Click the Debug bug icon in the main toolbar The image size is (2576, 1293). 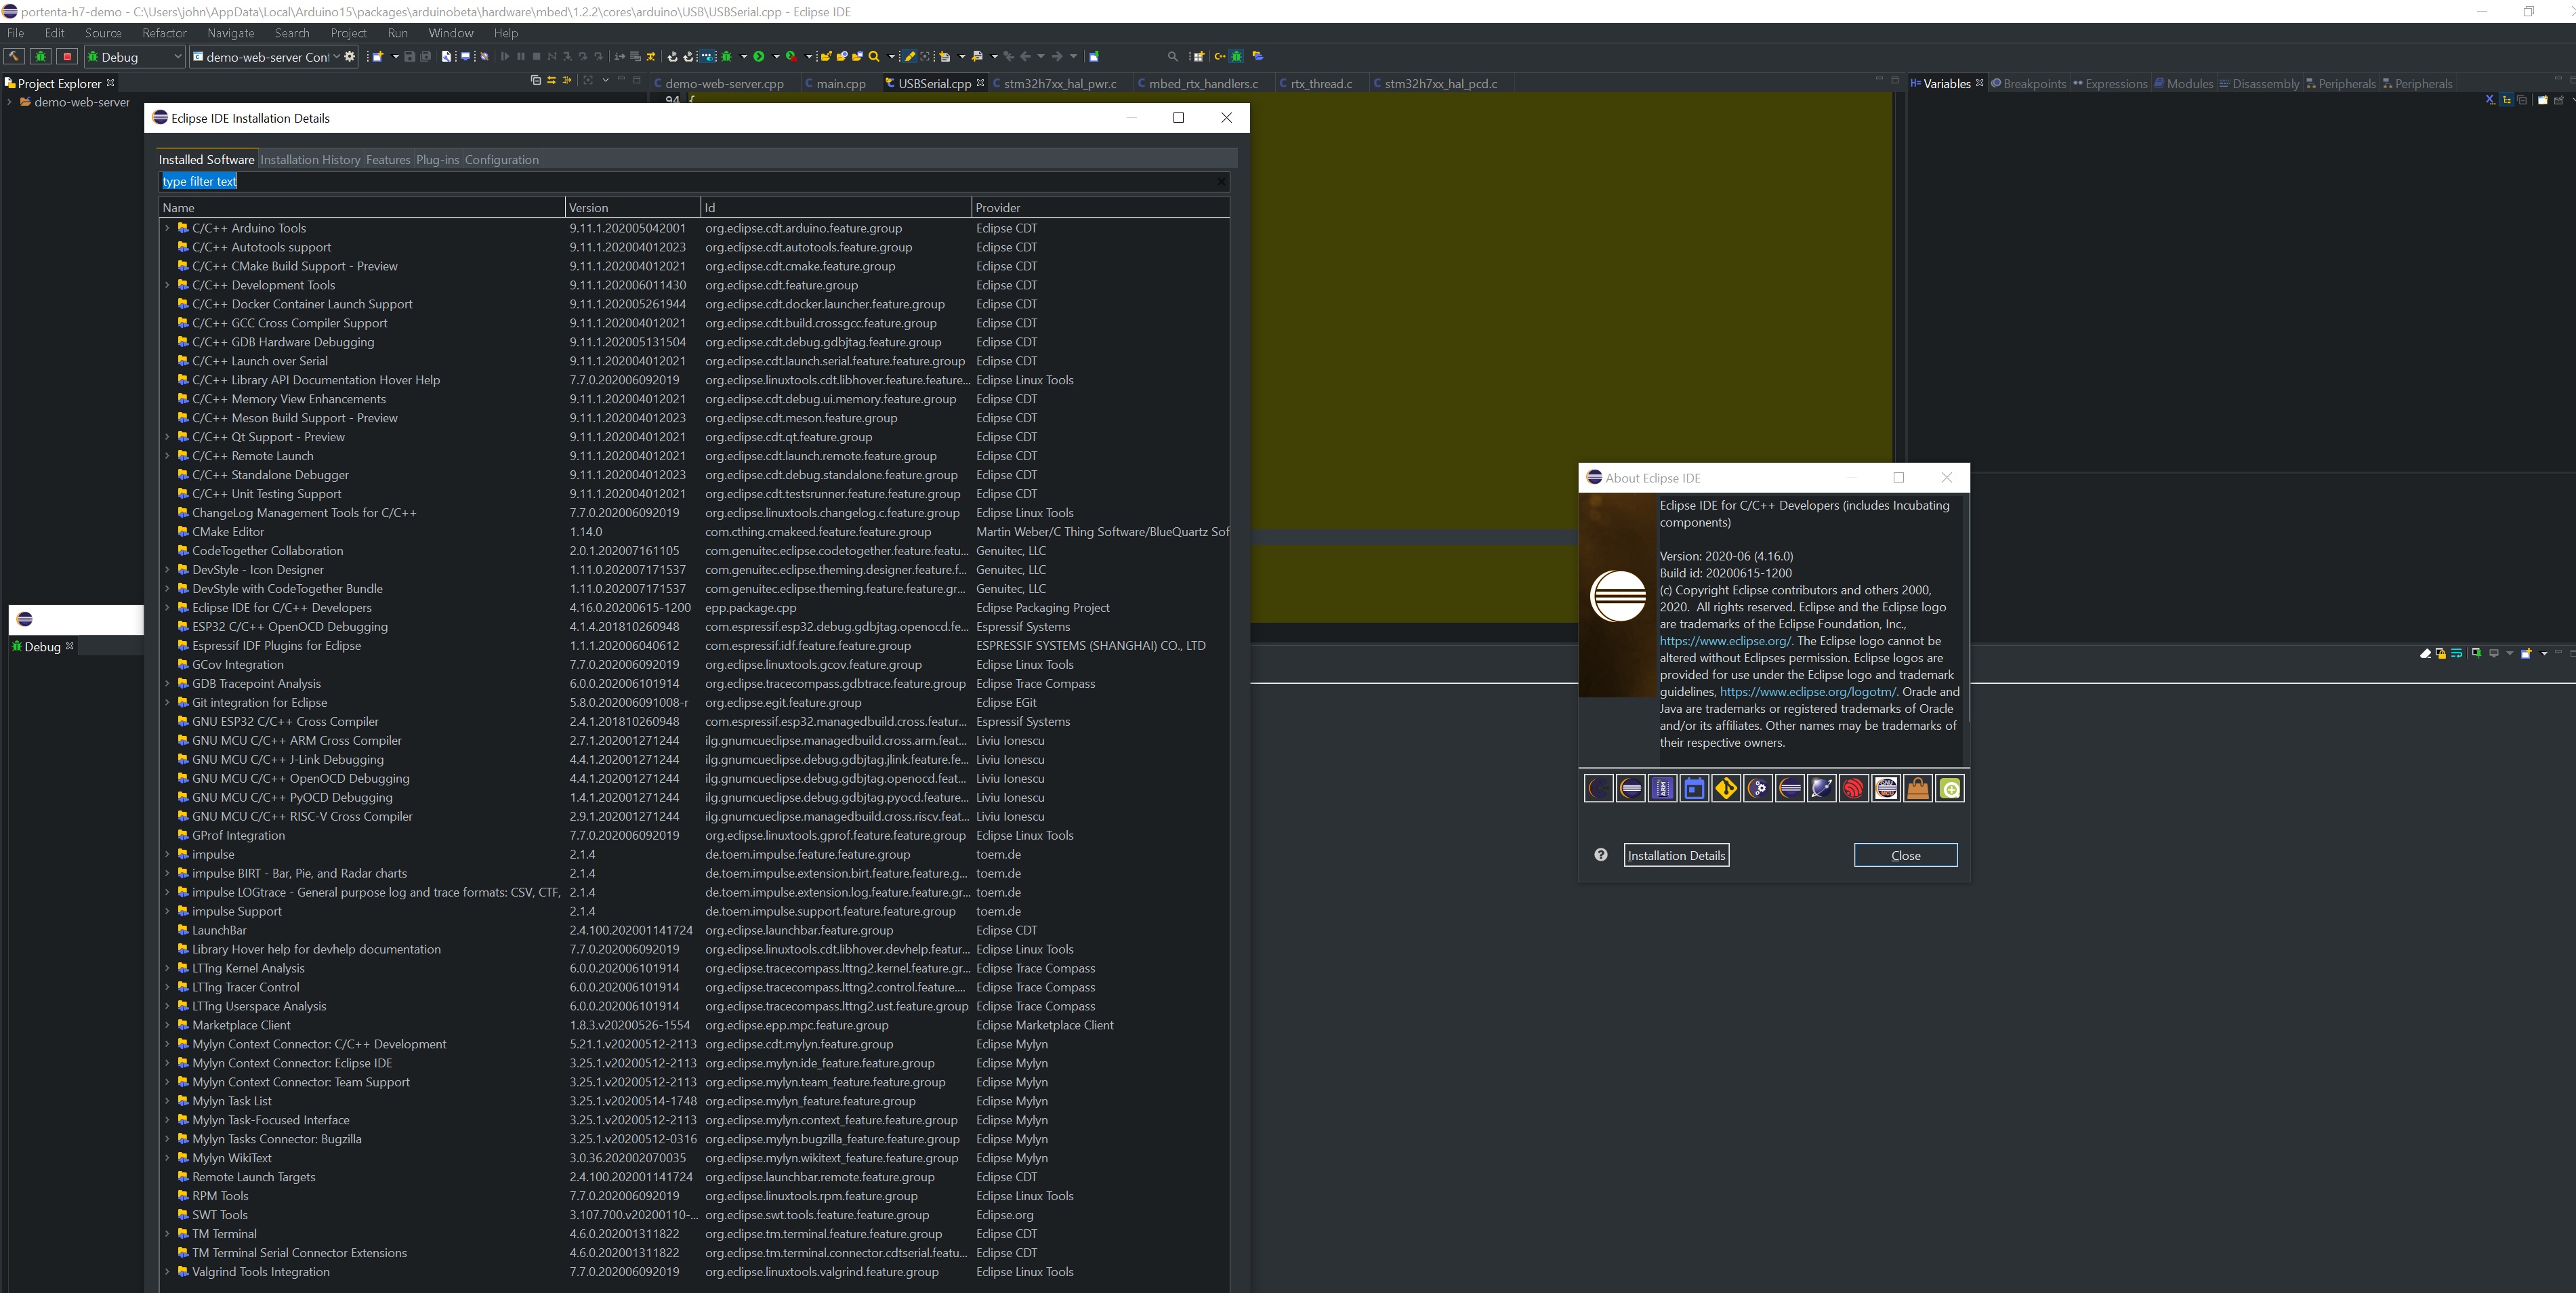(x=727, y=57)
